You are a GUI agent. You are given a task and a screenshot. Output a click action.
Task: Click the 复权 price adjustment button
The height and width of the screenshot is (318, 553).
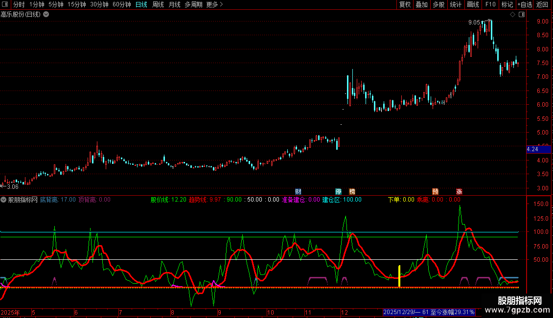click(x=405, y=4)
